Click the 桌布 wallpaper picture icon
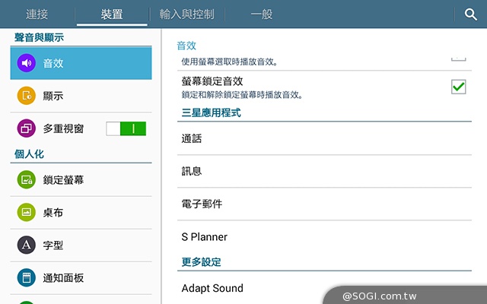Image resolution: width=487 pixels, height=304 pixels. pyautogui.click(x=27, y=213)
